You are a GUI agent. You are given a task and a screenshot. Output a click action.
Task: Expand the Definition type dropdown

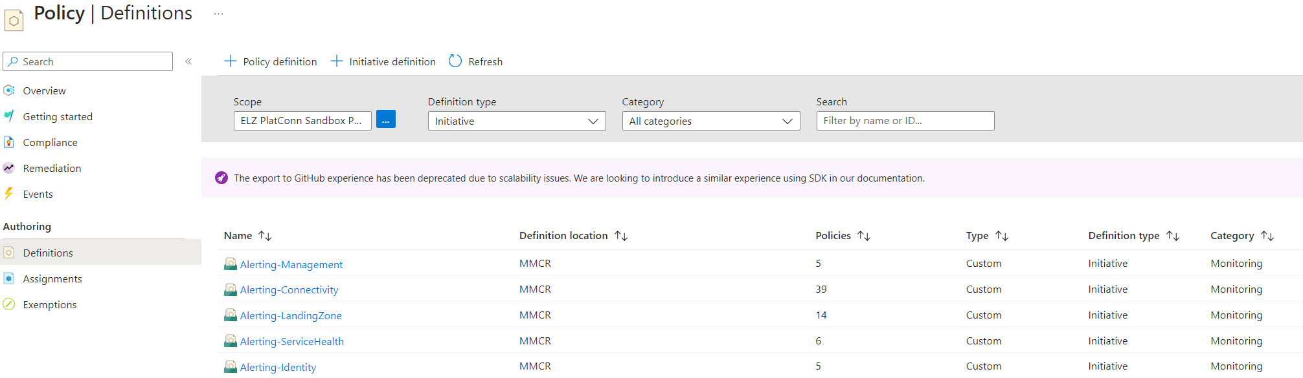pos(516,121)
